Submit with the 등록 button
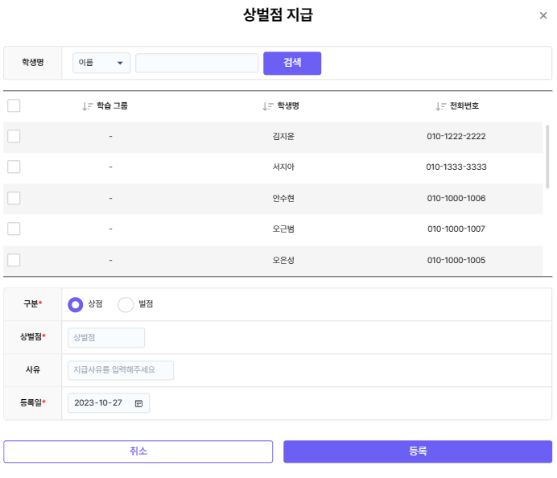The height and width of the screenshot is (478, 557). tap(418, 451)
